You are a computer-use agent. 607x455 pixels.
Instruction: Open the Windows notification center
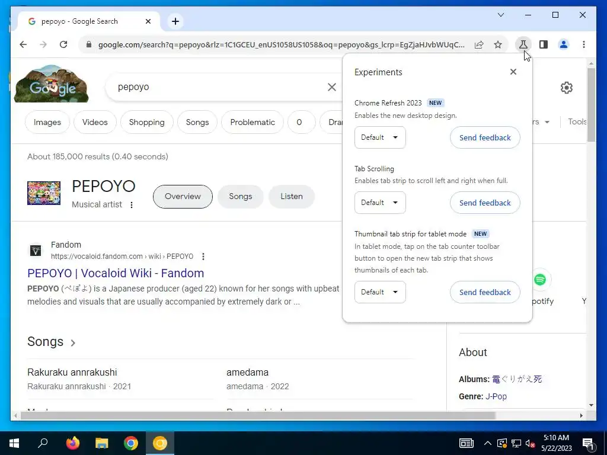(x=588, y=443)
